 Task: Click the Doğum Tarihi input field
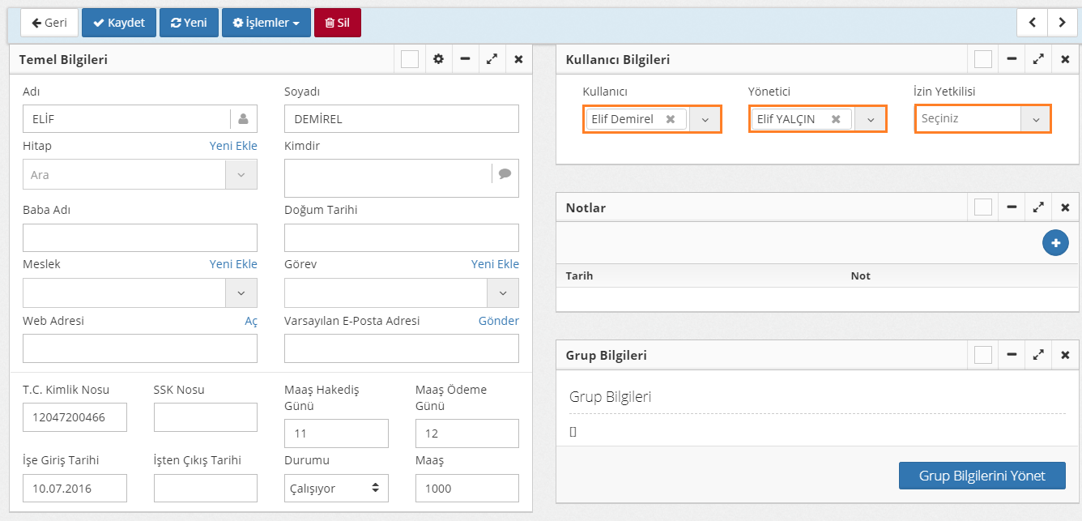click(x=401, y=238)
